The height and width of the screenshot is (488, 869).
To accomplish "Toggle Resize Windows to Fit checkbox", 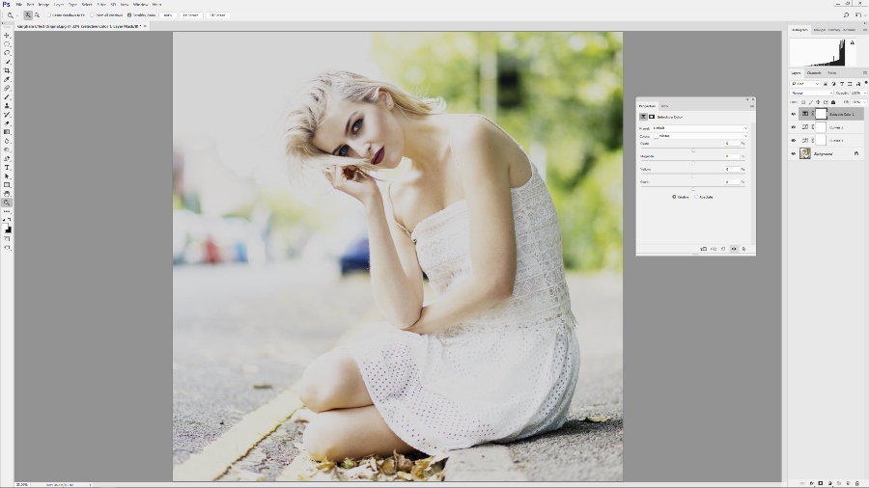I will point(49,15).
